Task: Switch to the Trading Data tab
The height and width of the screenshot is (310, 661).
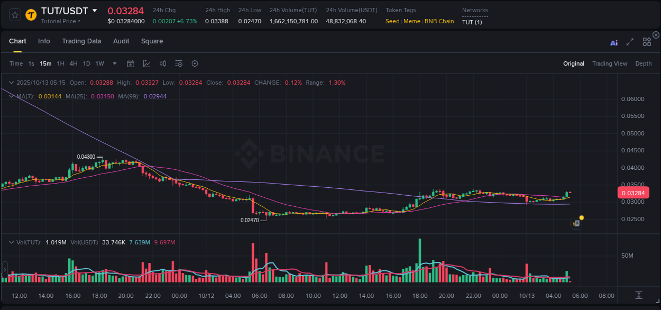Action: [x=81, y=41]
